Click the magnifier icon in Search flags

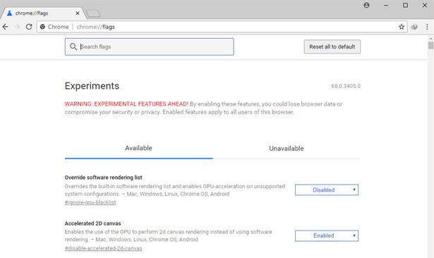tap(73, 47)
